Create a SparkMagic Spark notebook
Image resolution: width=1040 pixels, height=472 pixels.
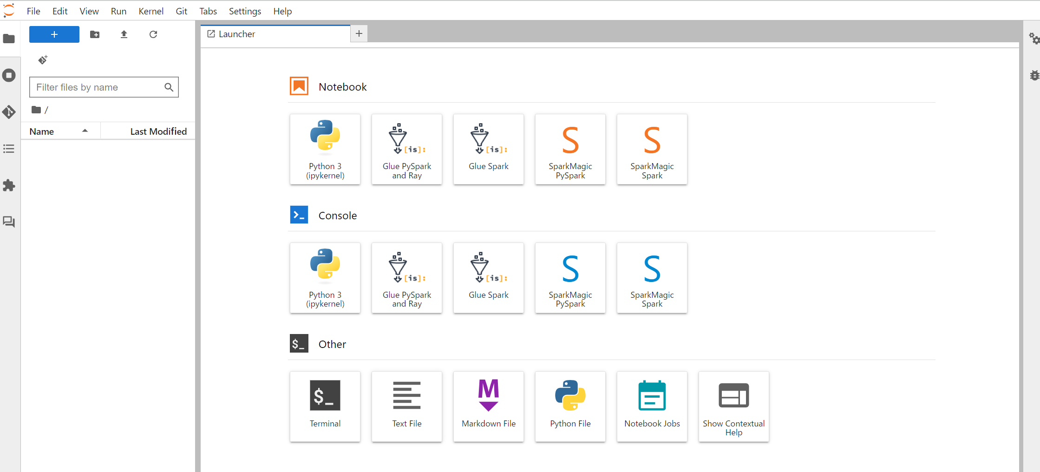coord(652,149)
